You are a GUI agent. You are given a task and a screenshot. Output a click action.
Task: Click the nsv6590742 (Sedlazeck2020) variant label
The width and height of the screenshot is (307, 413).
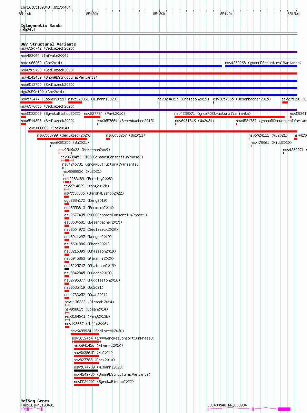pyautogui.click(x=48, y=48)
